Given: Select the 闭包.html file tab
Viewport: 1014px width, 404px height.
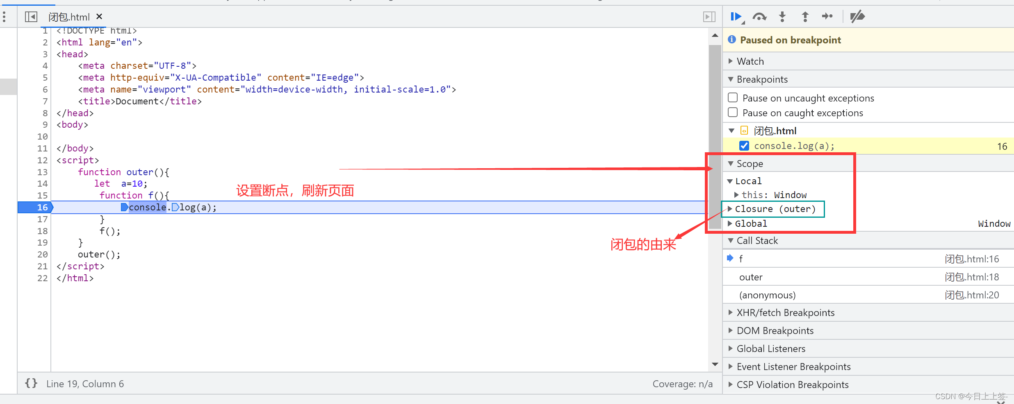Looking at the screenshot, I should (x=69, y=17).
